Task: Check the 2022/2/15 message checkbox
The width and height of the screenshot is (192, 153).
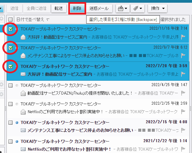Action: tap(10, 123)
